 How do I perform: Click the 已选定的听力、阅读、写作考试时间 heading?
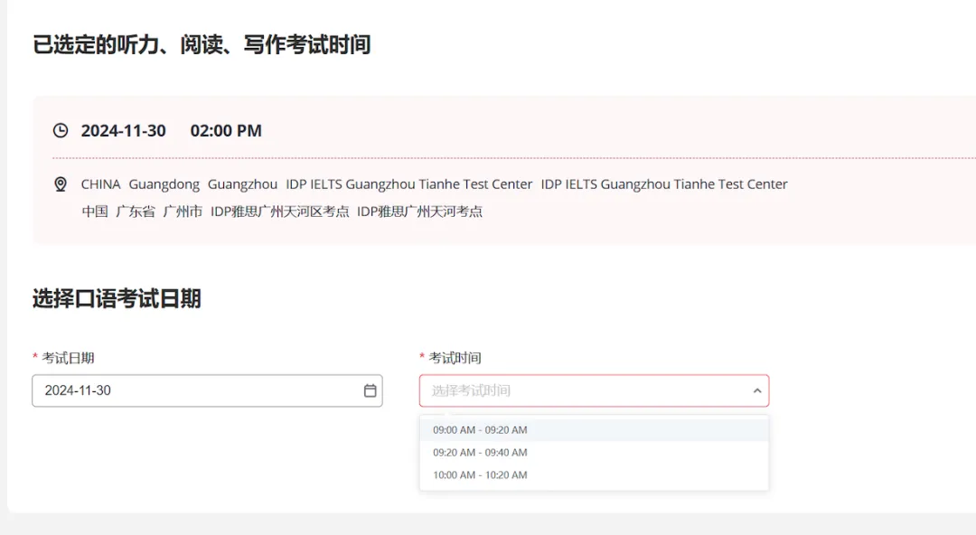[x=202, y=45]
